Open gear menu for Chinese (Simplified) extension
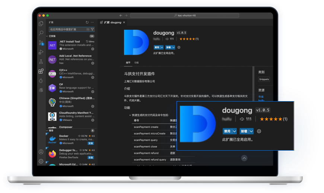Viewport: 324px width, 193px height. pyautogui.click(x=93, y=106)
